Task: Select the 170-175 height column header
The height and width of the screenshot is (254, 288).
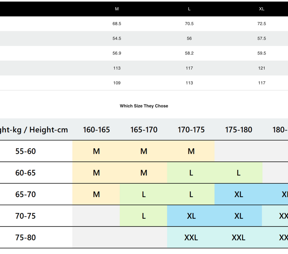Action: 191,130
